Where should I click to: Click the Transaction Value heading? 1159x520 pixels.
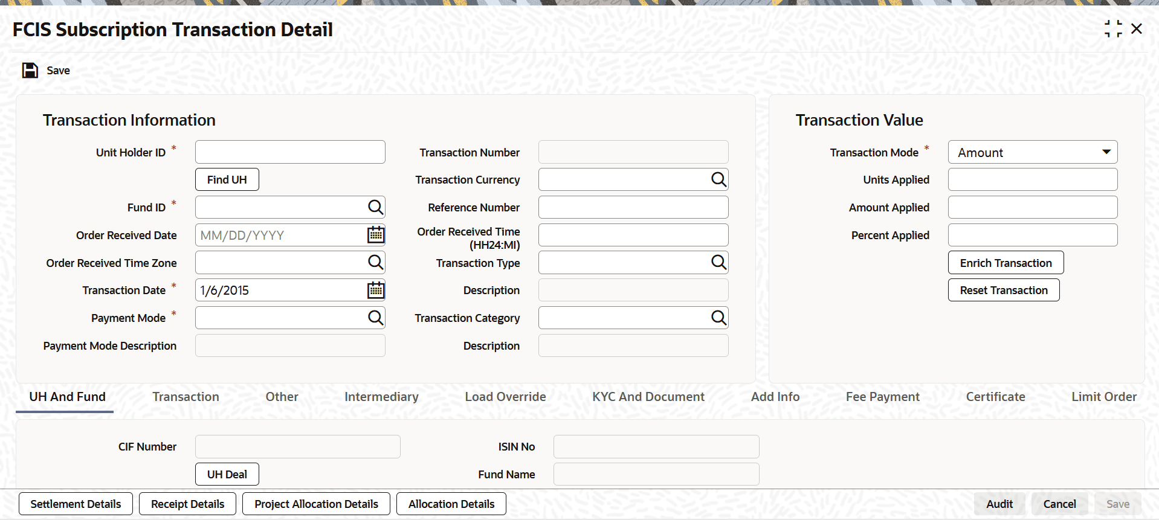coord(859,120)
